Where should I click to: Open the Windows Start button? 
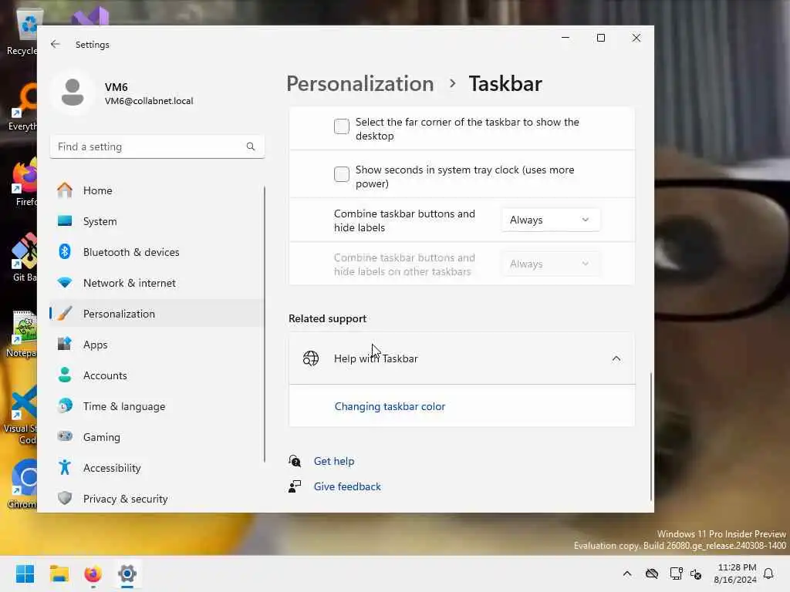click(x=25, y=573)
